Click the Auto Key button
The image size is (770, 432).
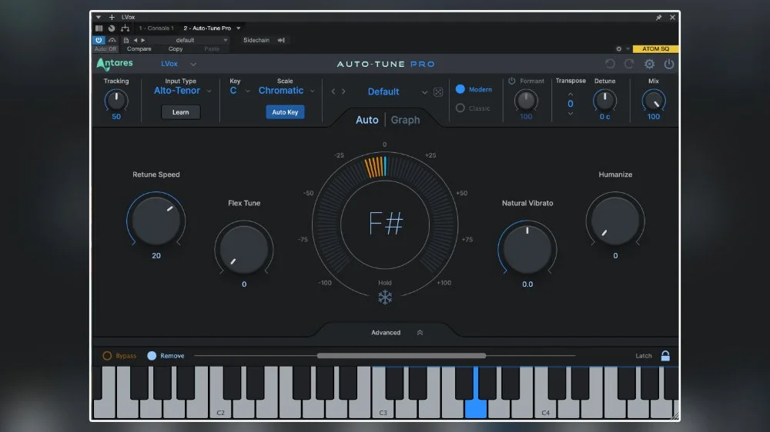[x=285, y=112]
